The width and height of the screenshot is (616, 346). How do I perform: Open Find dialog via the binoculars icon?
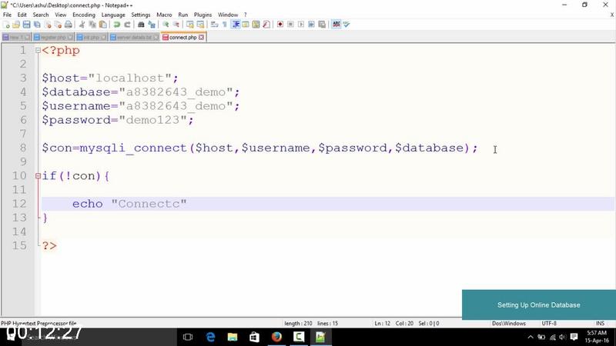pos(141,25)
